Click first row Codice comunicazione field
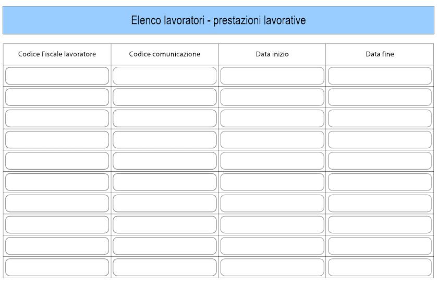Screen dimensions: 437x285 (164, 76)
